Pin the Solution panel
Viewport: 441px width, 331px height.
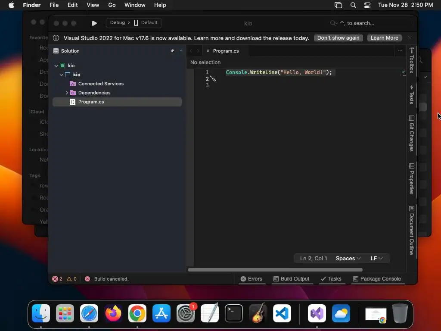(x=172, y=51)
